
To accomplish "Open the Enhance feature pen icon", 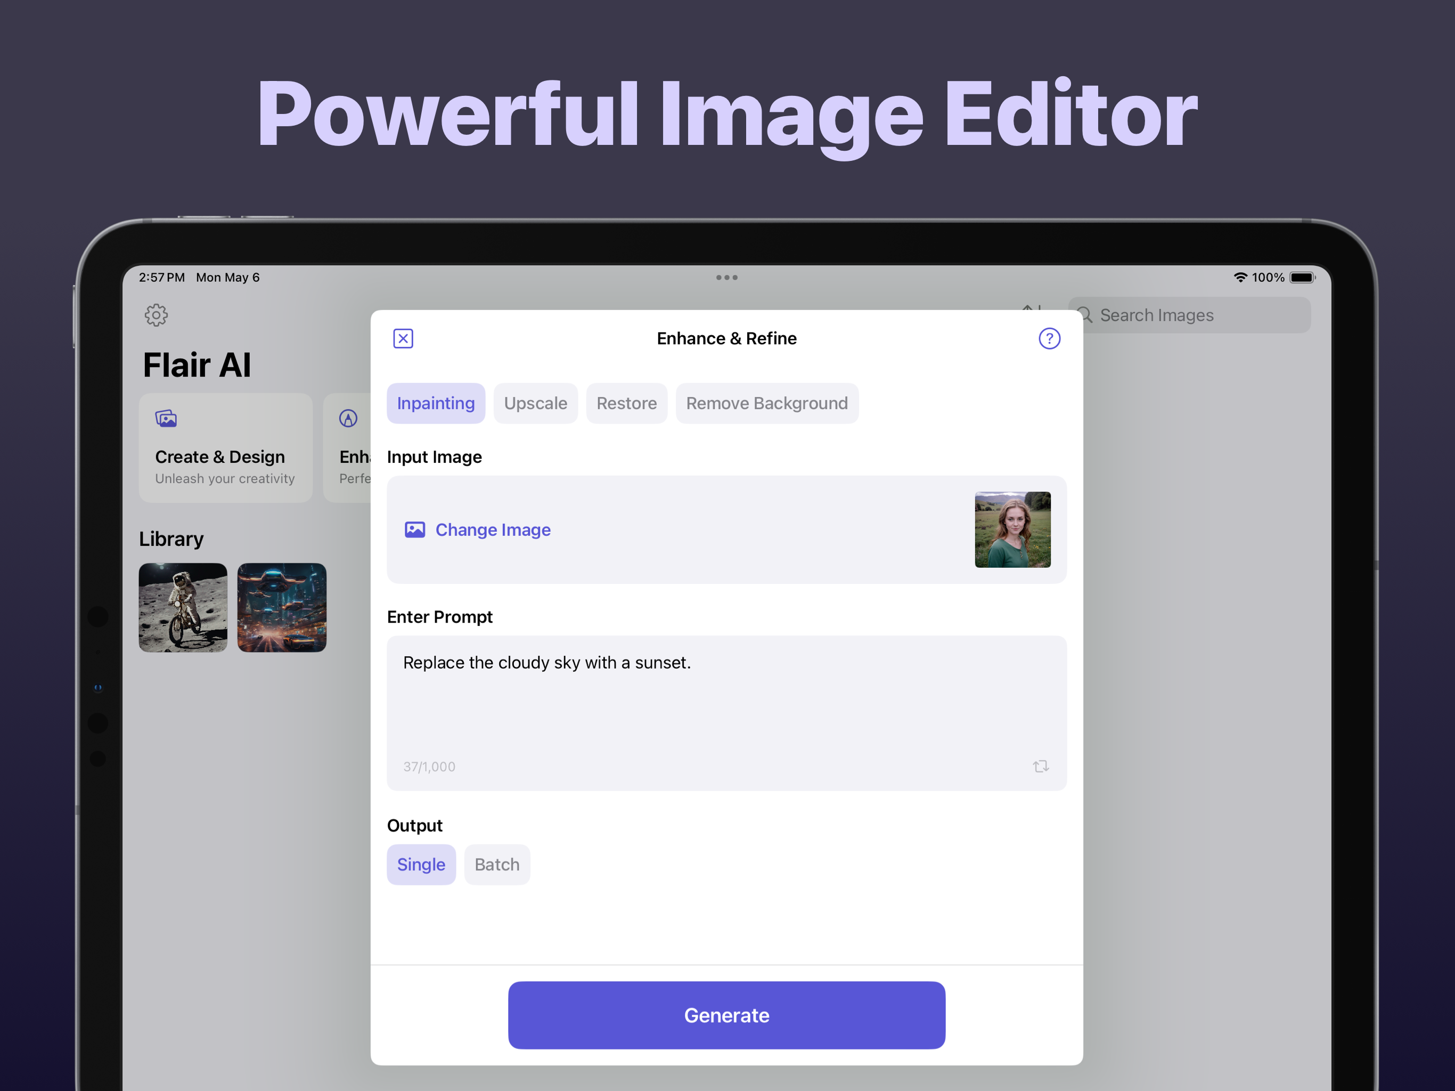I will (348, 418).
